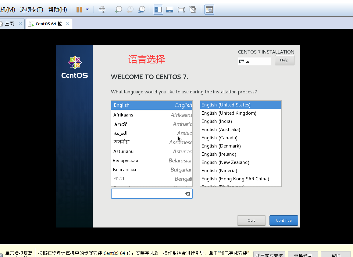This screenshot has height=257, width=353.
Task: Click the Continue button
Action: pyautogui.click(x=284, y=221)
